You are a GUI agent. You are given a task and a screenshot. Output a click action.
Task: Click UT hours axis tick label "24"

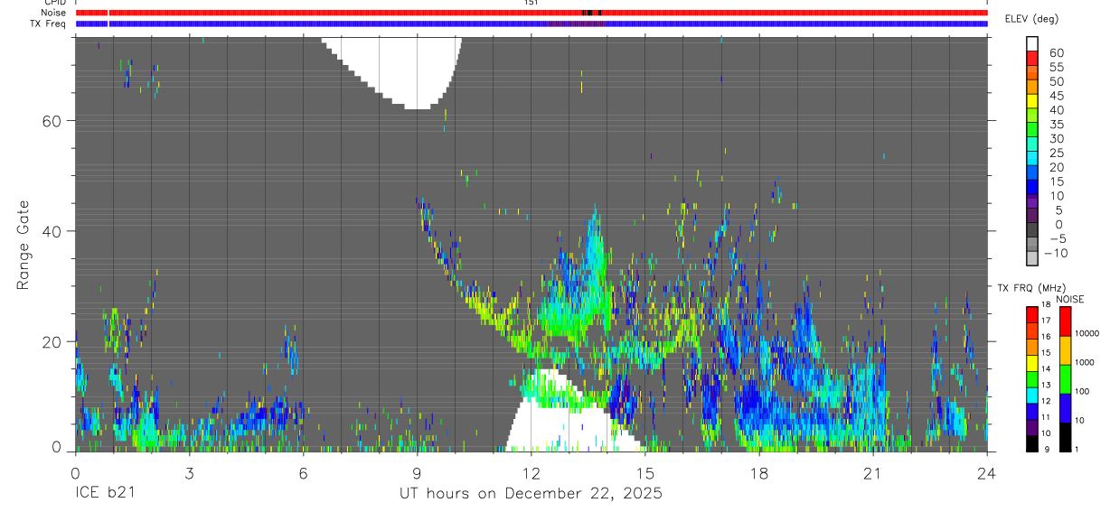(x=986, y=472)
